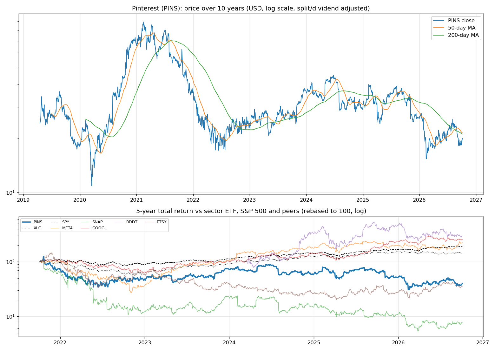Click the '2024' x-axis label of the price chart
Screen dimensions: 495x351
pyautogui.click(x=306, y=200)
